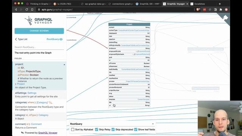Disable the Show leaf fields checkbox

(136, 129)
